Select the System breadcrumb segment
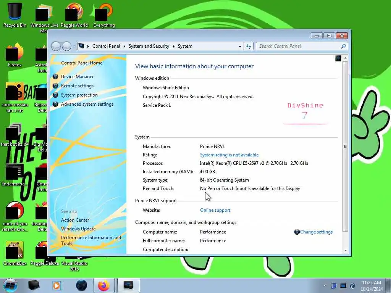Screen dimensions: 391x293 tap(185, 46)
